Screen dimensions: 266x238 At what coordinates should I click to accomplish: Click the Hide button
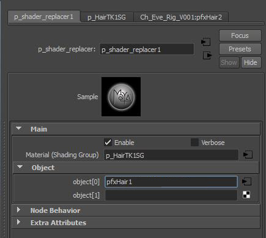(x=251, y=62)
